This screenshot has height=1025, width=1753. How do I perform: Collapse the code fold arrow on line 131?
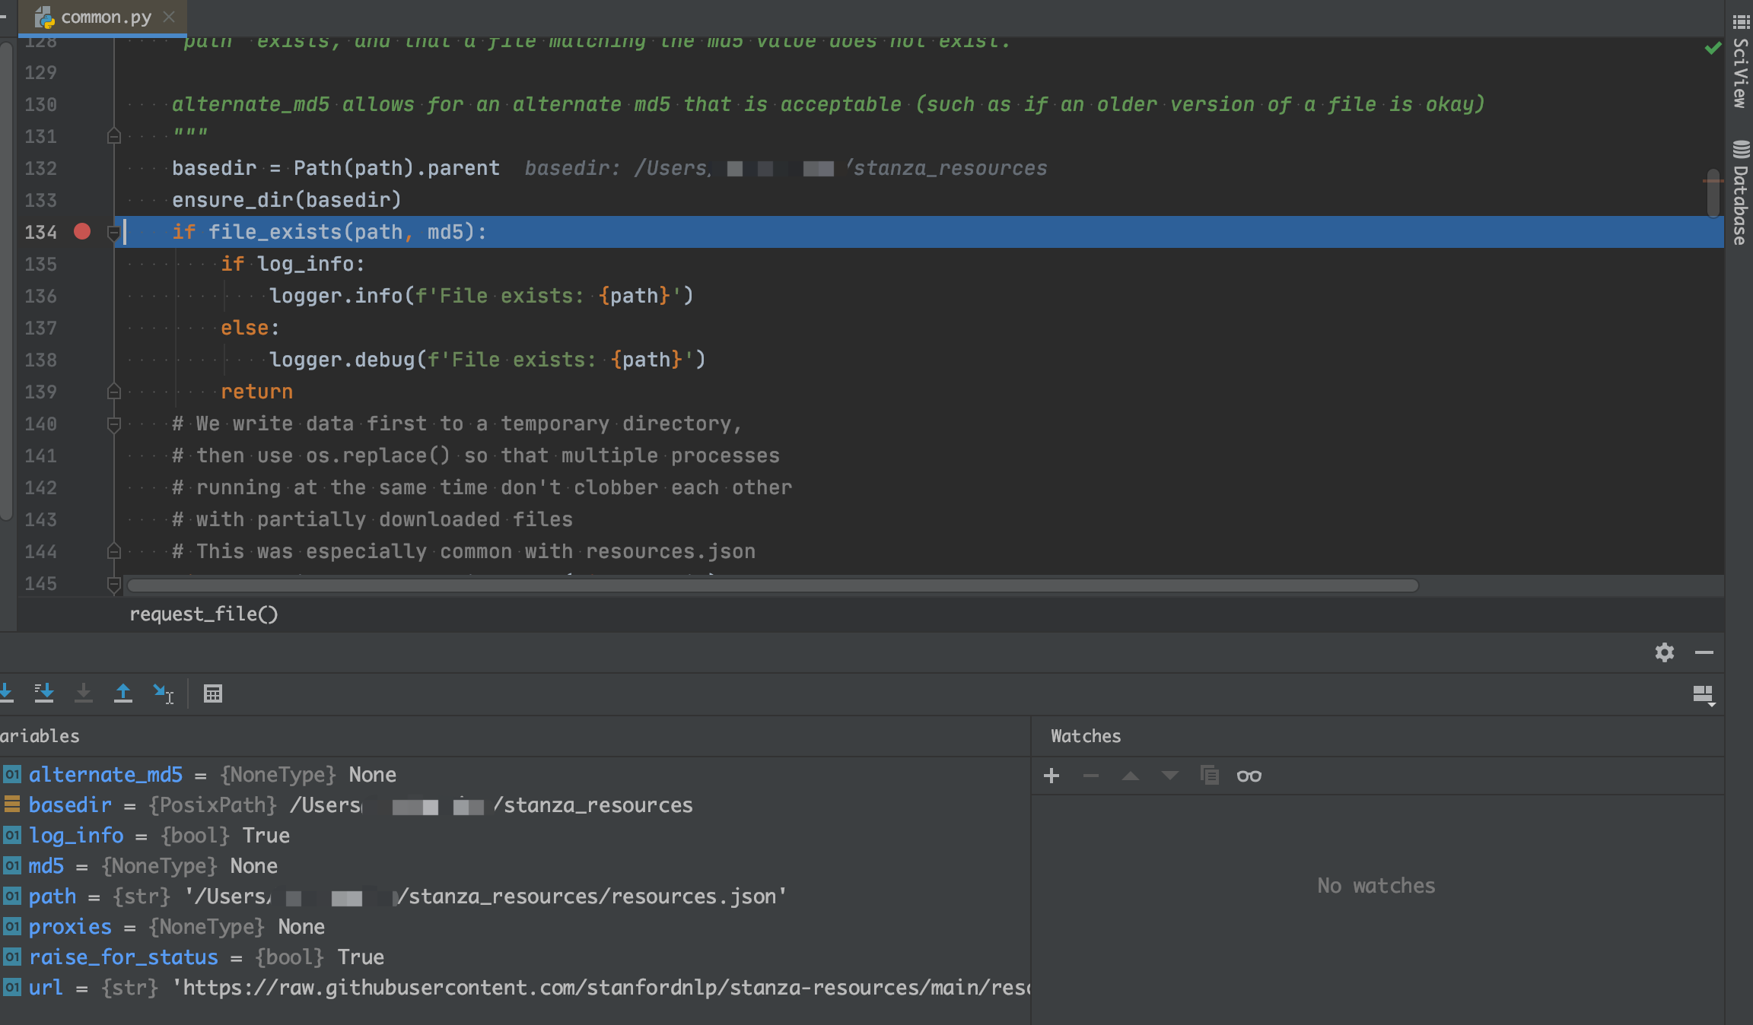(114, 137)
